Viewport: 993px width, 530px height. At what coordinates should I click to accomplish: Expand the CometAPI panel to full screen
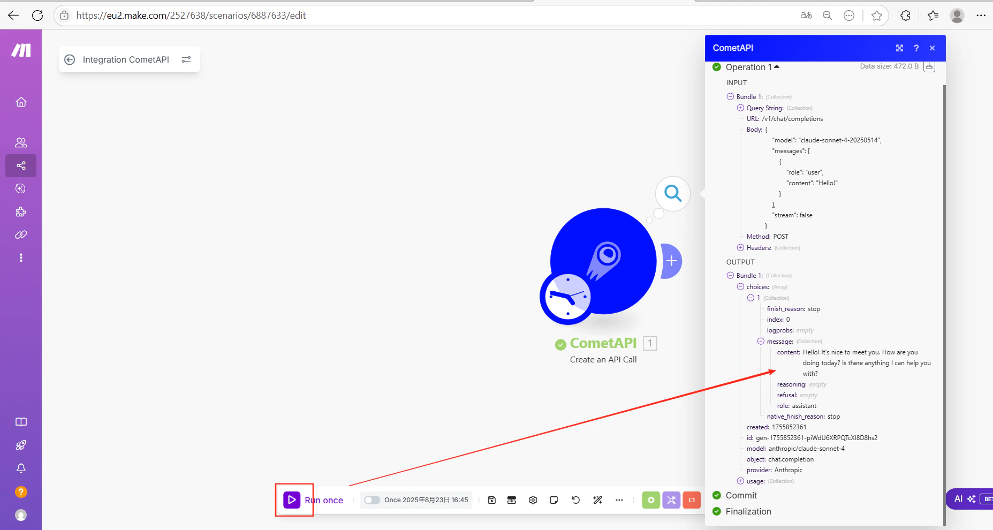click(899, 48)
